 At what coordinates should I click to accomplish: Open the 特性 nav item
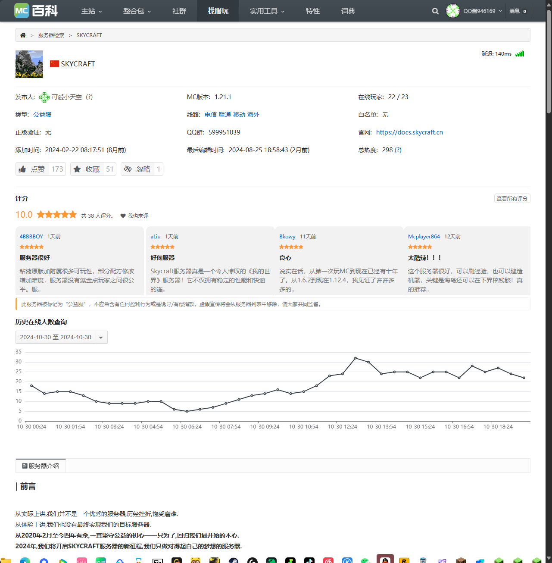[313, 11]
